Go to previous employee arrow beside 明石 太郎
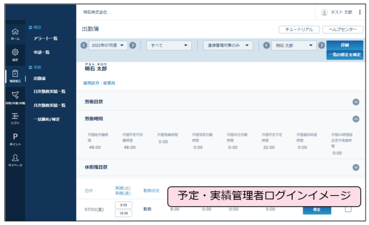 pyautogui.click(x=266, y=45)
